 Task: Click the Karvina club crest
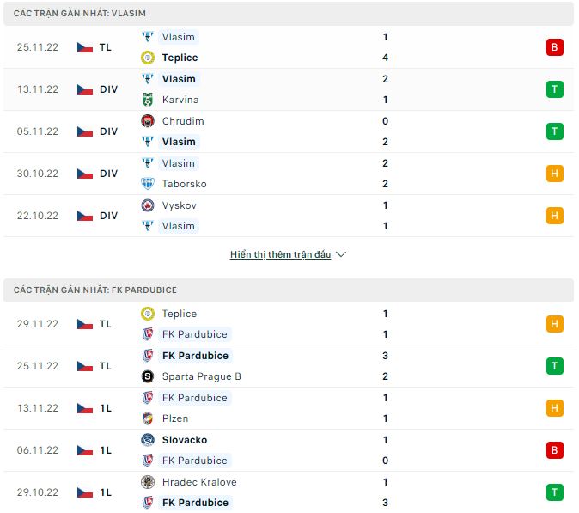[147, 100]
